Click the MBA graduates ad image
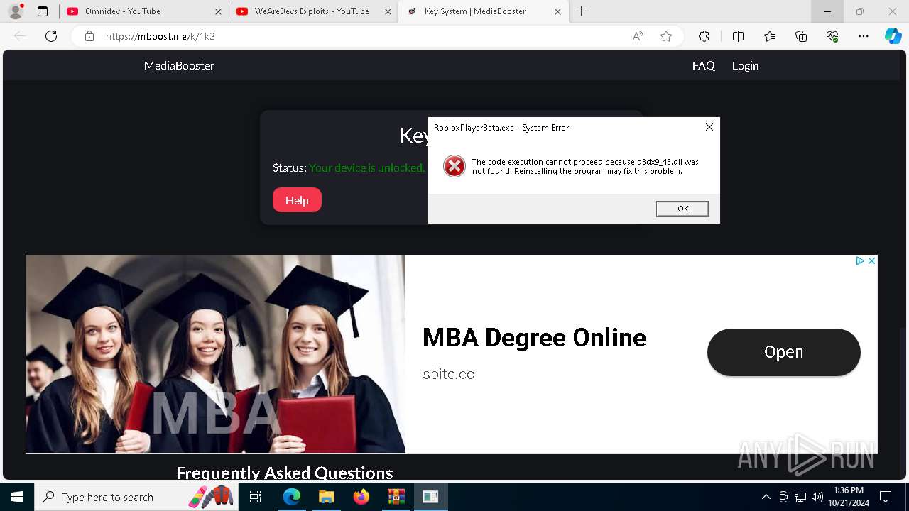The image size is (909, 511). (216, 354)
